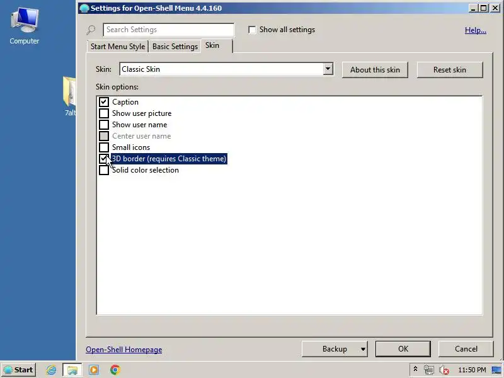Confirm settings with OK button

[403, 349]
